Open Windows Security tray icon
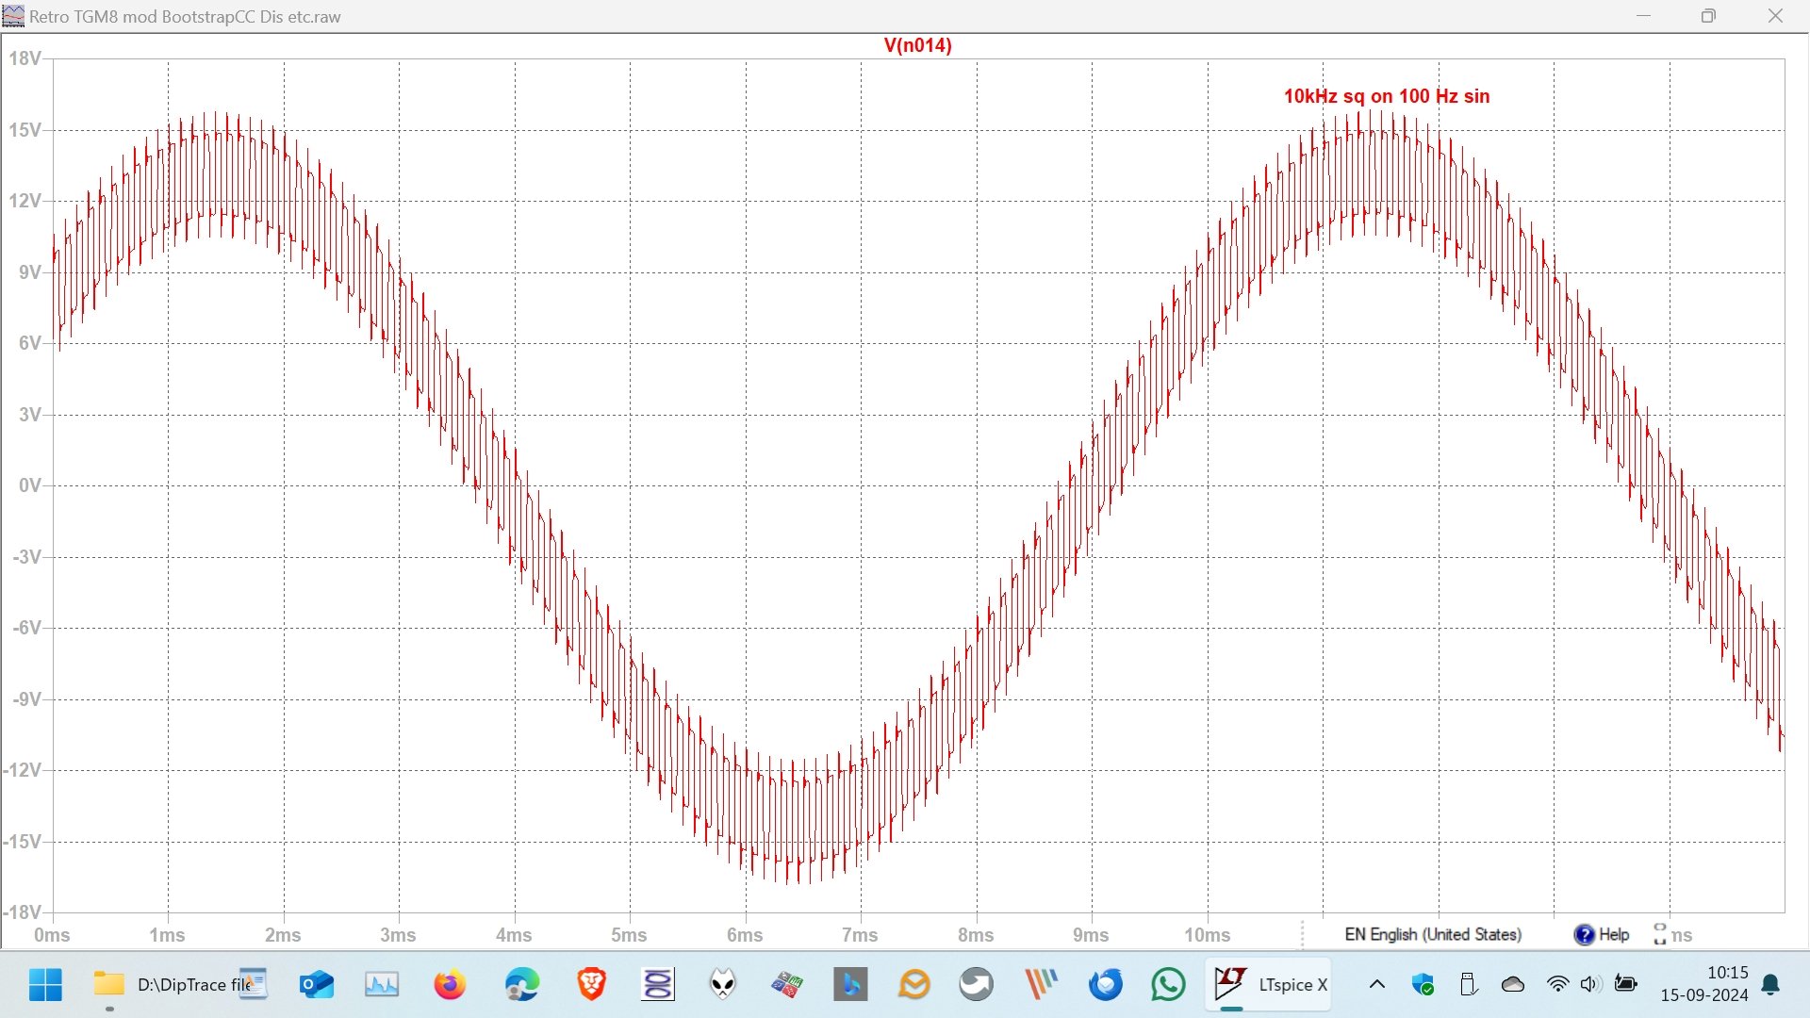 [1423, 985]
